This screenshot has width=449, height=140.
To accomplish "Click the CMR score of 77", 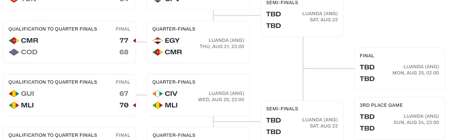I will pyautogui.click(x=124, y=41).
